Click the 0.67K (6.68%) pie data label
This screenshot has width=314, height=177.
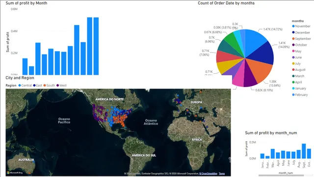(x=213, y=32)
